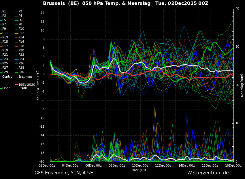
Task: Select the 02Dec 00z date label
Action: point(47,165)
